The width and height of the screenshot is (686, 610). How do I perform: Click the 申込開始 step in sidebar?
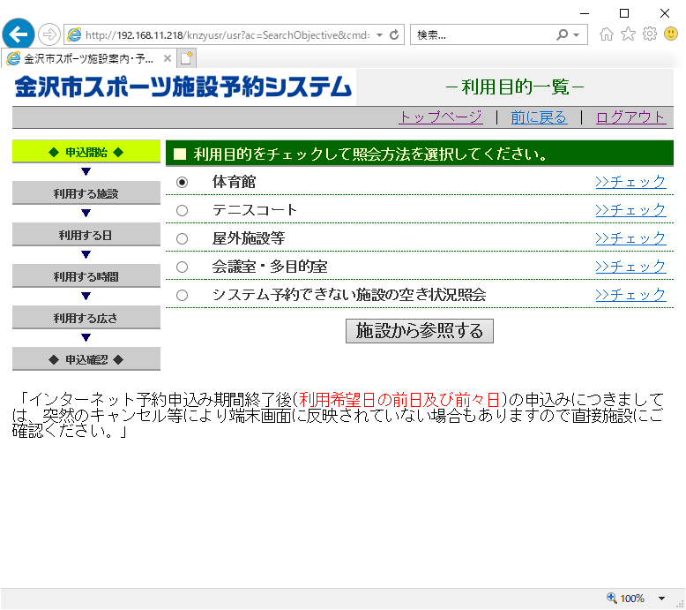(x=86, y=152)
